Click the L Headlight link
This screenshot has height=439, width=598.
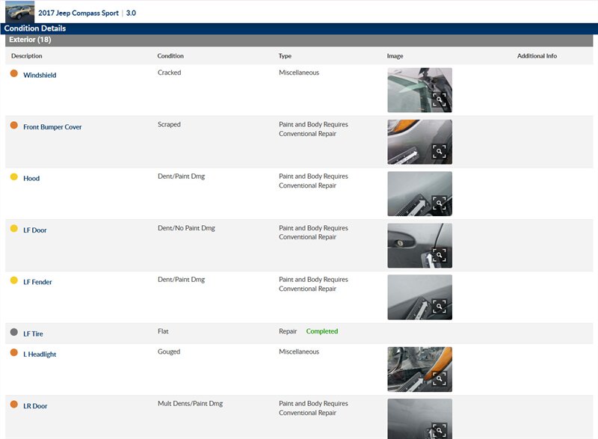tap(40, 354)
